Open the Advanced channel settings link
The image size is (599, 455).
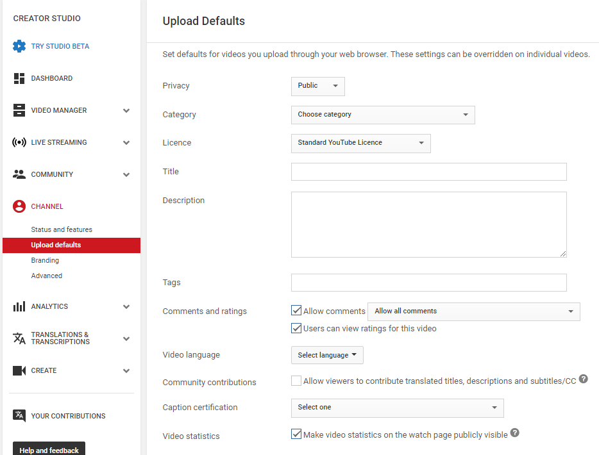click(x=47, y=276)
